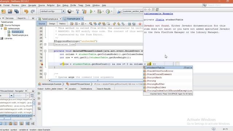Switch to the Services tab
Image resolution: width=233 pixels, height=131 pixels.
click(x=9, y=18)
